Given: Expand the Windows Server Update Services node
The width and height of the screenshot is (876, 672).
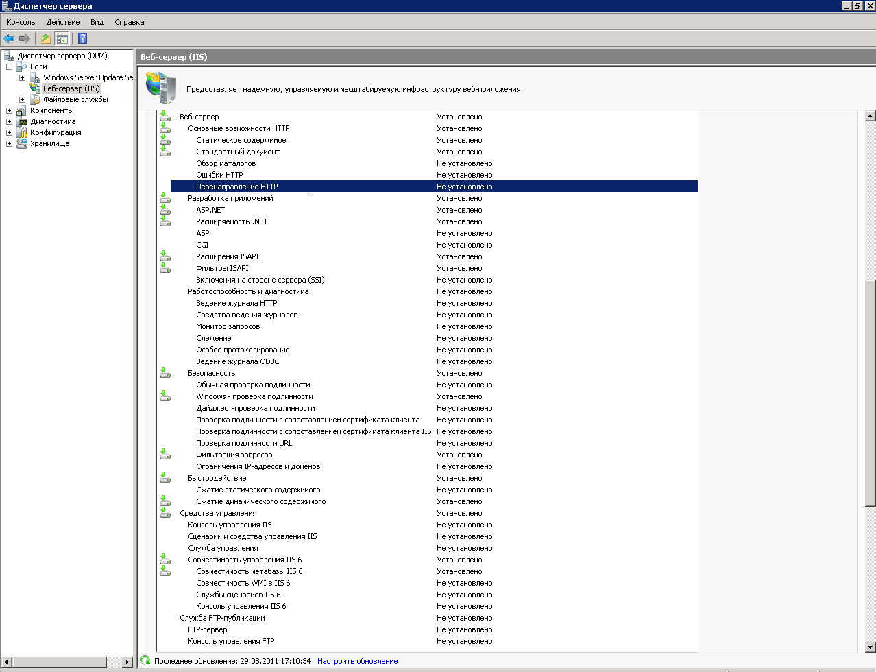Looking at the screenshot, I should point(22,77).
